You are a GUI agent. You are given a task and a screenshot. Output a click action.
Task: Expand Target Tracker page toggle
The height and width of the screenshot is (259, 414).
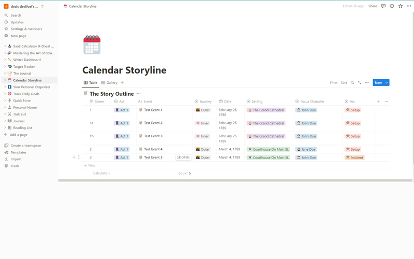pos(5,67)
